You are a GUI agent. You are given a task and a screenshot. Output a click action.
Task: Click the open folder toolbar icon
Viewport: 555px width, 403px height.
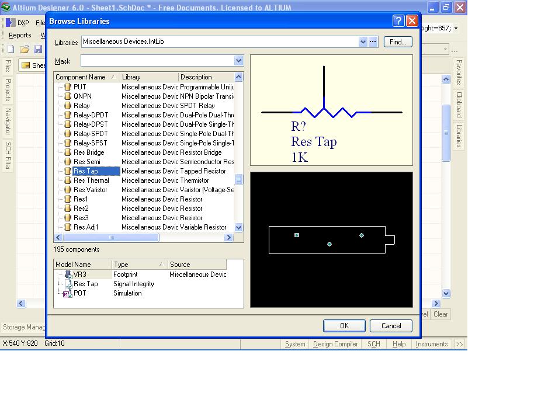25,50
